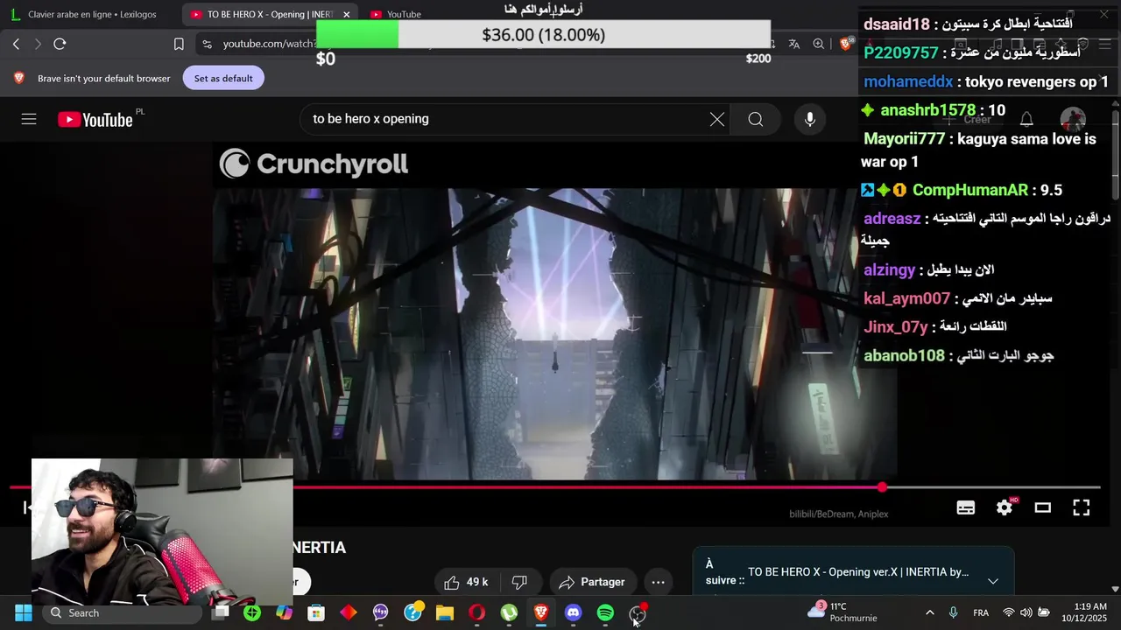Open Microsoft Store from the taskbar
Screen dimensions: 1121x630
coord(316,612)
